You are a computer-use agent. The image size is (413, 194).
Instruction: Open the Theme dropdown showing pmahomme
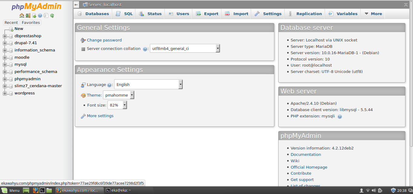point(118,95)
